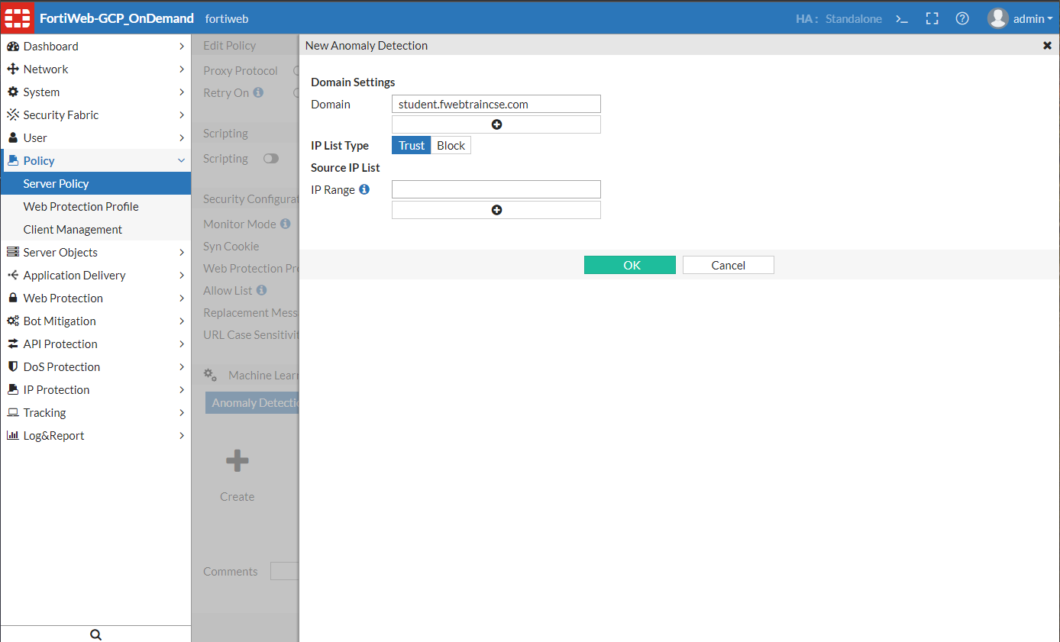This screenshot has width=1060, height=642.
Task: Click the Security Fabric icon
Action: pos(12,115)
